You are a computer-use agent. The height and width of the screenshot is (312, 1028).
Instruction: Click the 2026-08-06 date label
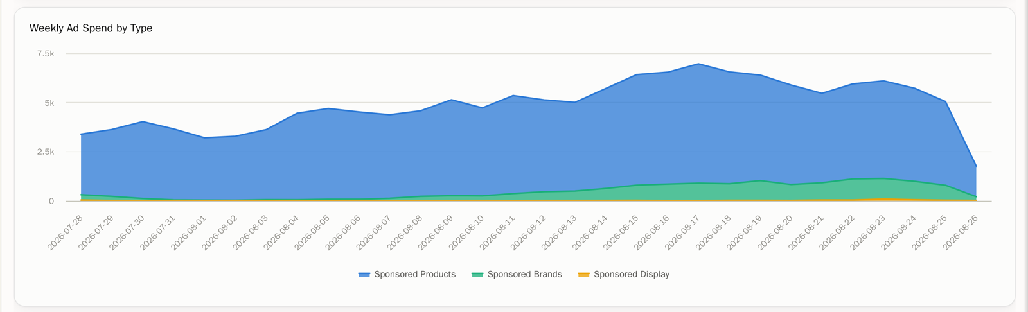[x=342, y=232]
